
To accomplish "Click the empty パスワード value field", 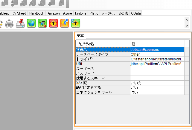I will pyautogui.click(x=157, y=73).
